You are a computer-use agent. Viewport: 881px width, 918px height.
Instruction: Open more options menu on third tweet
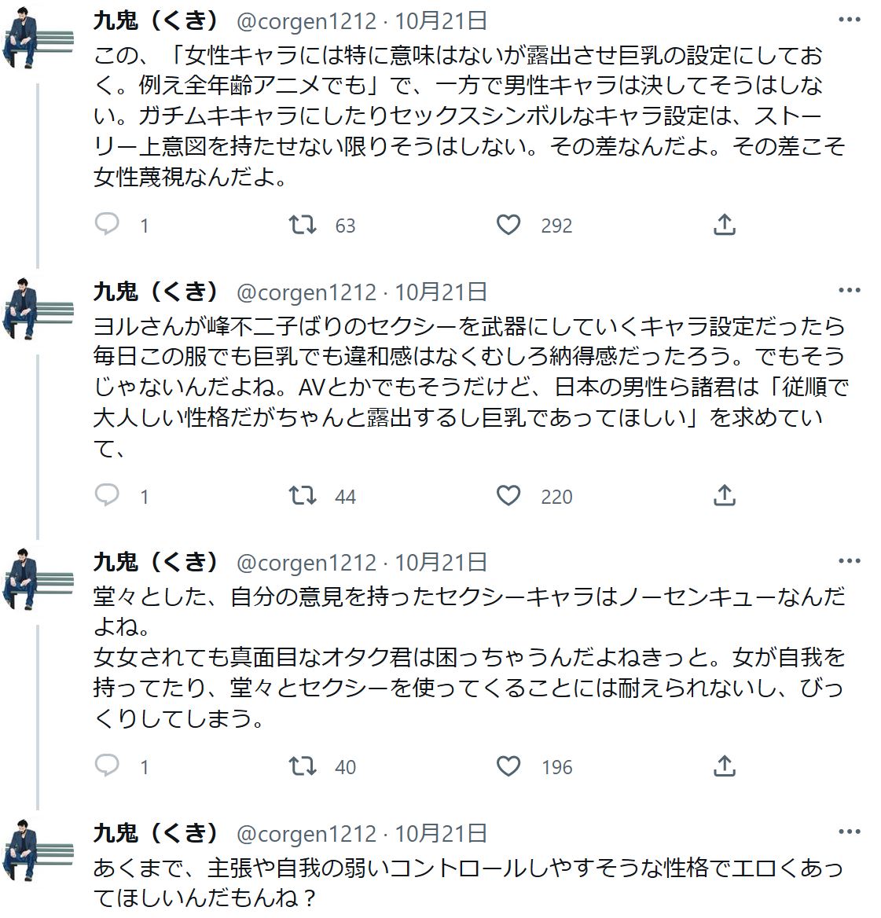point(850,561)
